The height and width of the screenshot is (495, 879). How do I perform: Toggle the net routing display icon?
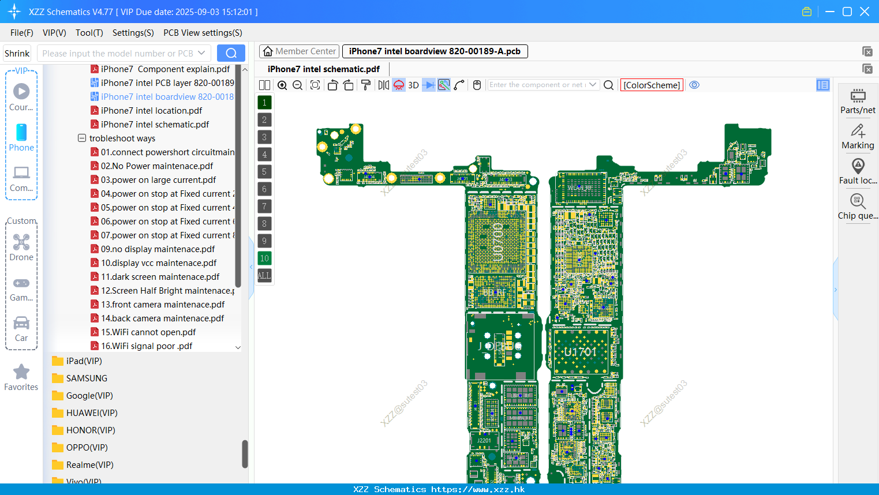pos(444,85)
